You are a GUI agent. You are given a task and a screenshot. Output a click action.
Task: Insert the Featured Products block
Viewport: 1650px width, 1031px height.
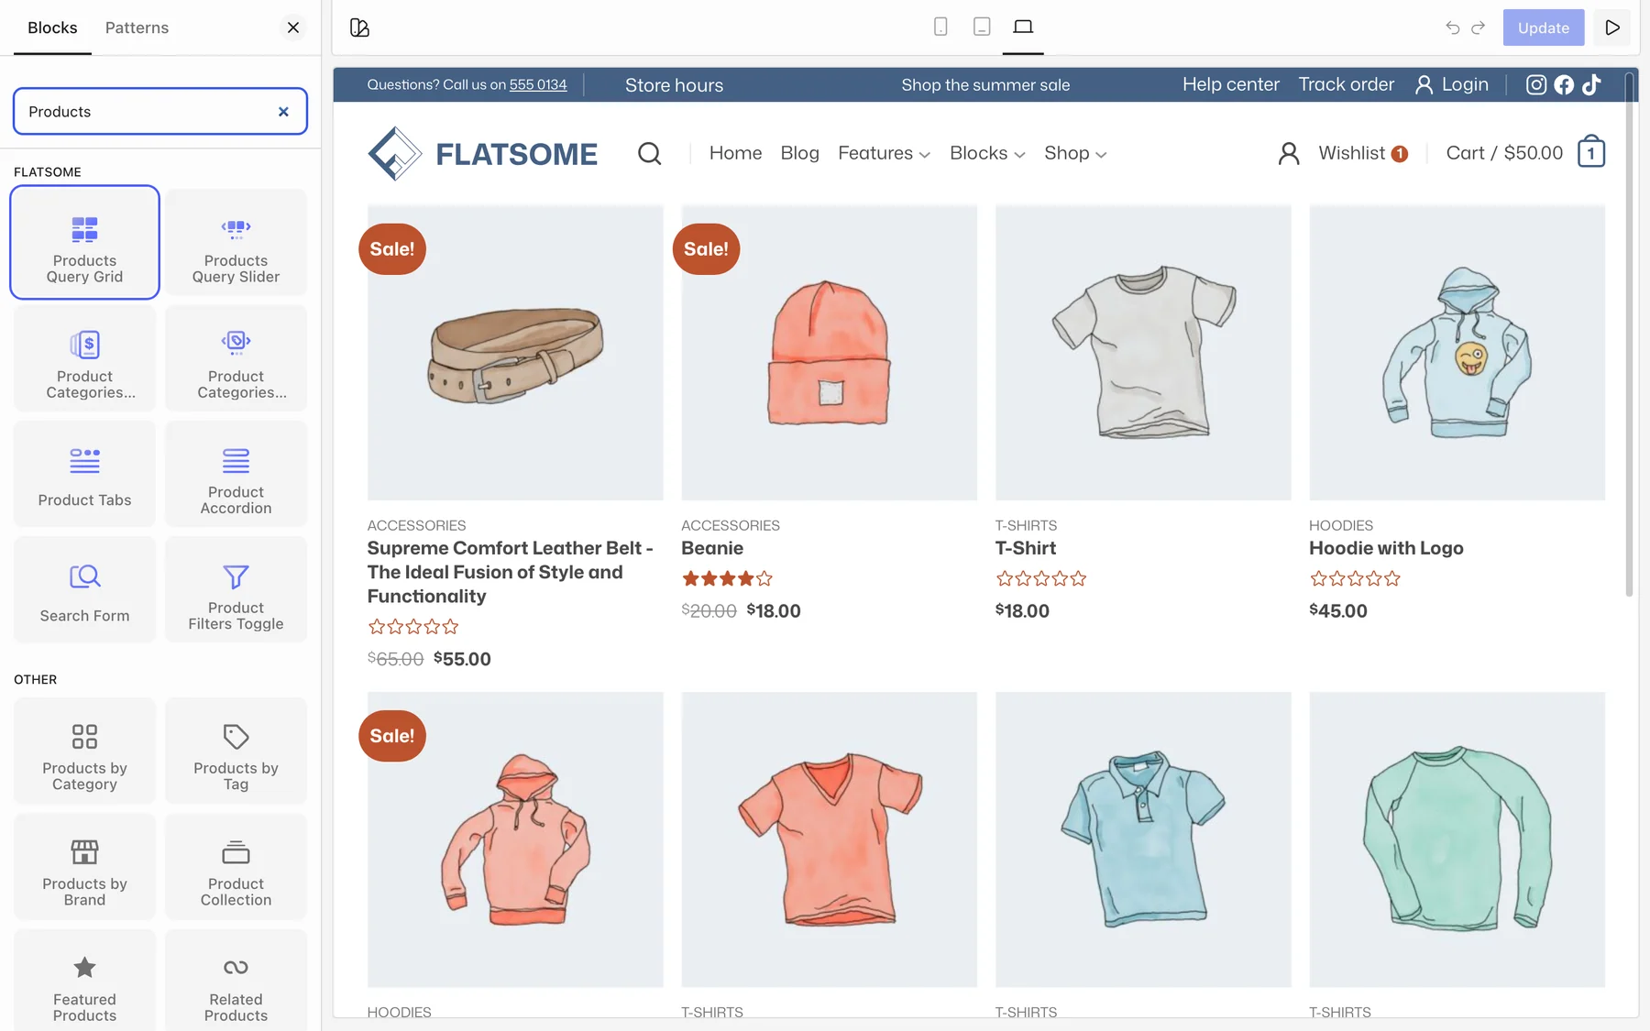pyautogui.click(x=84, y=982)
